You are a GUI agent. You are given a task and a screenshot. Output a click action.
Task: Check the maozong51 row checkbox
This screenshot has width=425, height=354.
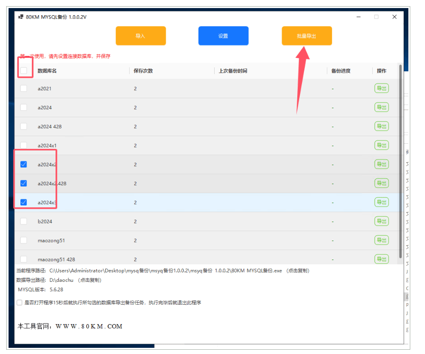pyautogui.click(x=24, y=240)
